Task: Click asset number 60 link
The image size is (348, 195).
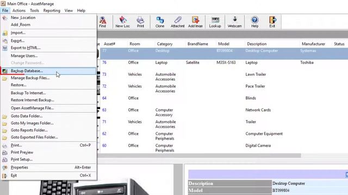Action: pos(104,146)
